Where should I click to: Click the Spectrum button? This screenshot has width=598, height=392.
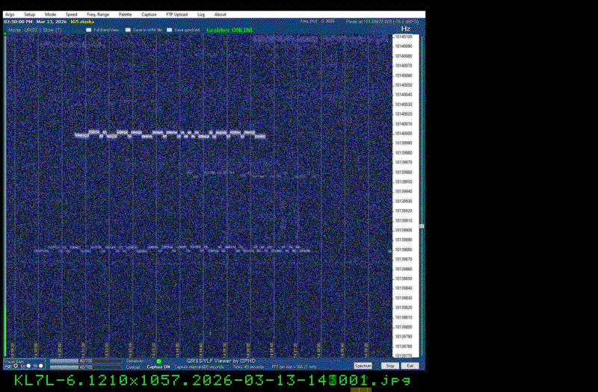[x=363, y=366]
